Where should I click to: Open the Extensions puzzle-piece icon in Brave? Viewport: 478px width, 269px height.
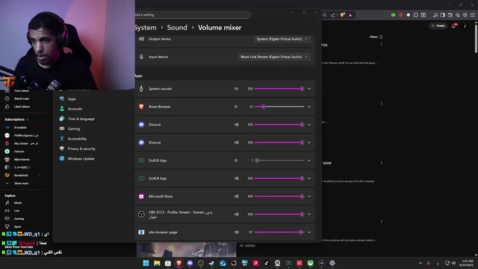click(x=416, y=15)
